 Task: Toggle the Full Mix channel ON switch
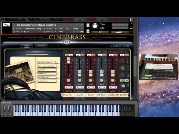(x=67, y=55)
